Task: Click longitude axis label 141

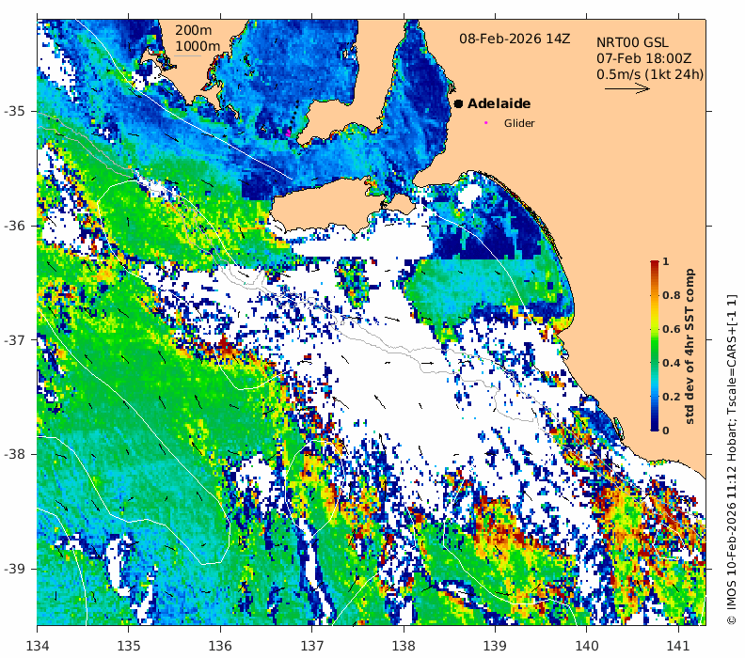Action: pos(678,646)
